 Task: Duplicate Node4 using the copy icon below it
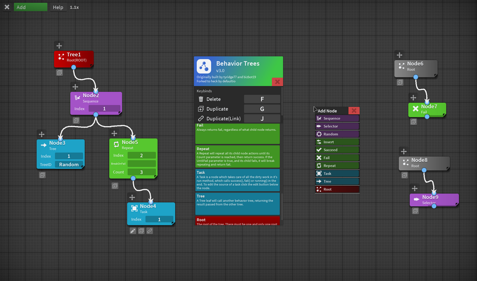(x=141, y=230)
